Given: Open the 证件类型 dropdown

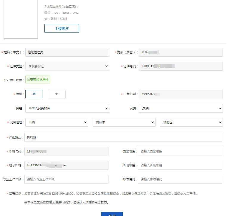Looking at the screenshot, I should 67,66.
